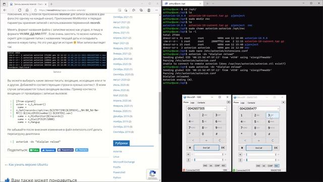The width and height of the screenshot is (323, 182).
Task: View site info lock icon
Action: (35, 10)
